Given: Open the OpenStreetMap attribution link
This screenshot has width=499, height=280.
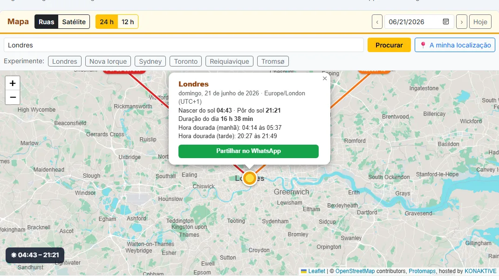Looking at the screenshot, I should [355, 271].
